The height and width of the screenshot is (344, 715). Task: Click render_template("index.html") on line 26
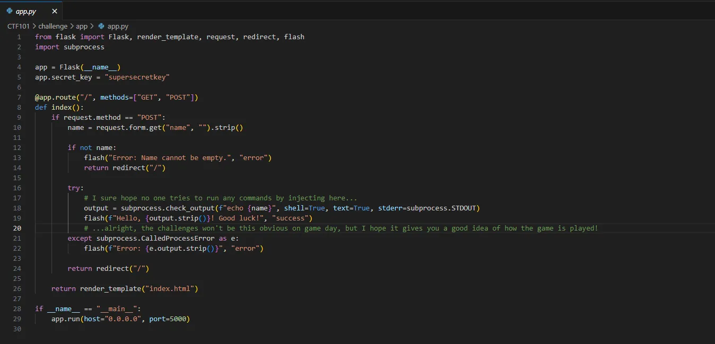tap(139, 289)
